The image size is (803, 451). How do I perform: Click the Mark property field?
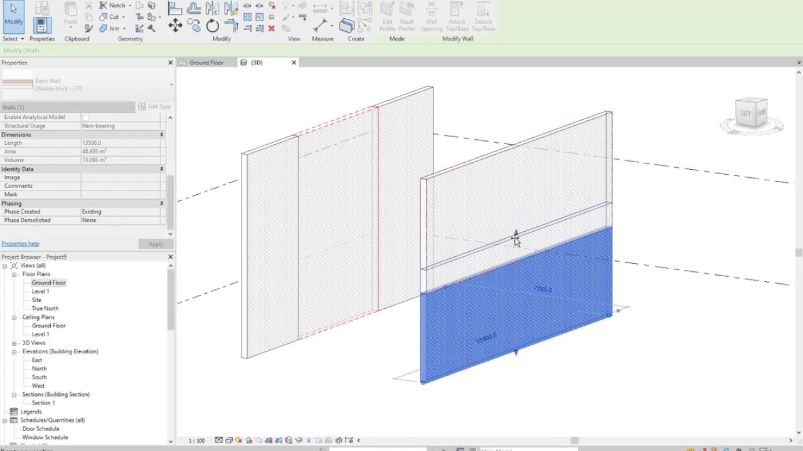(120, 195)
